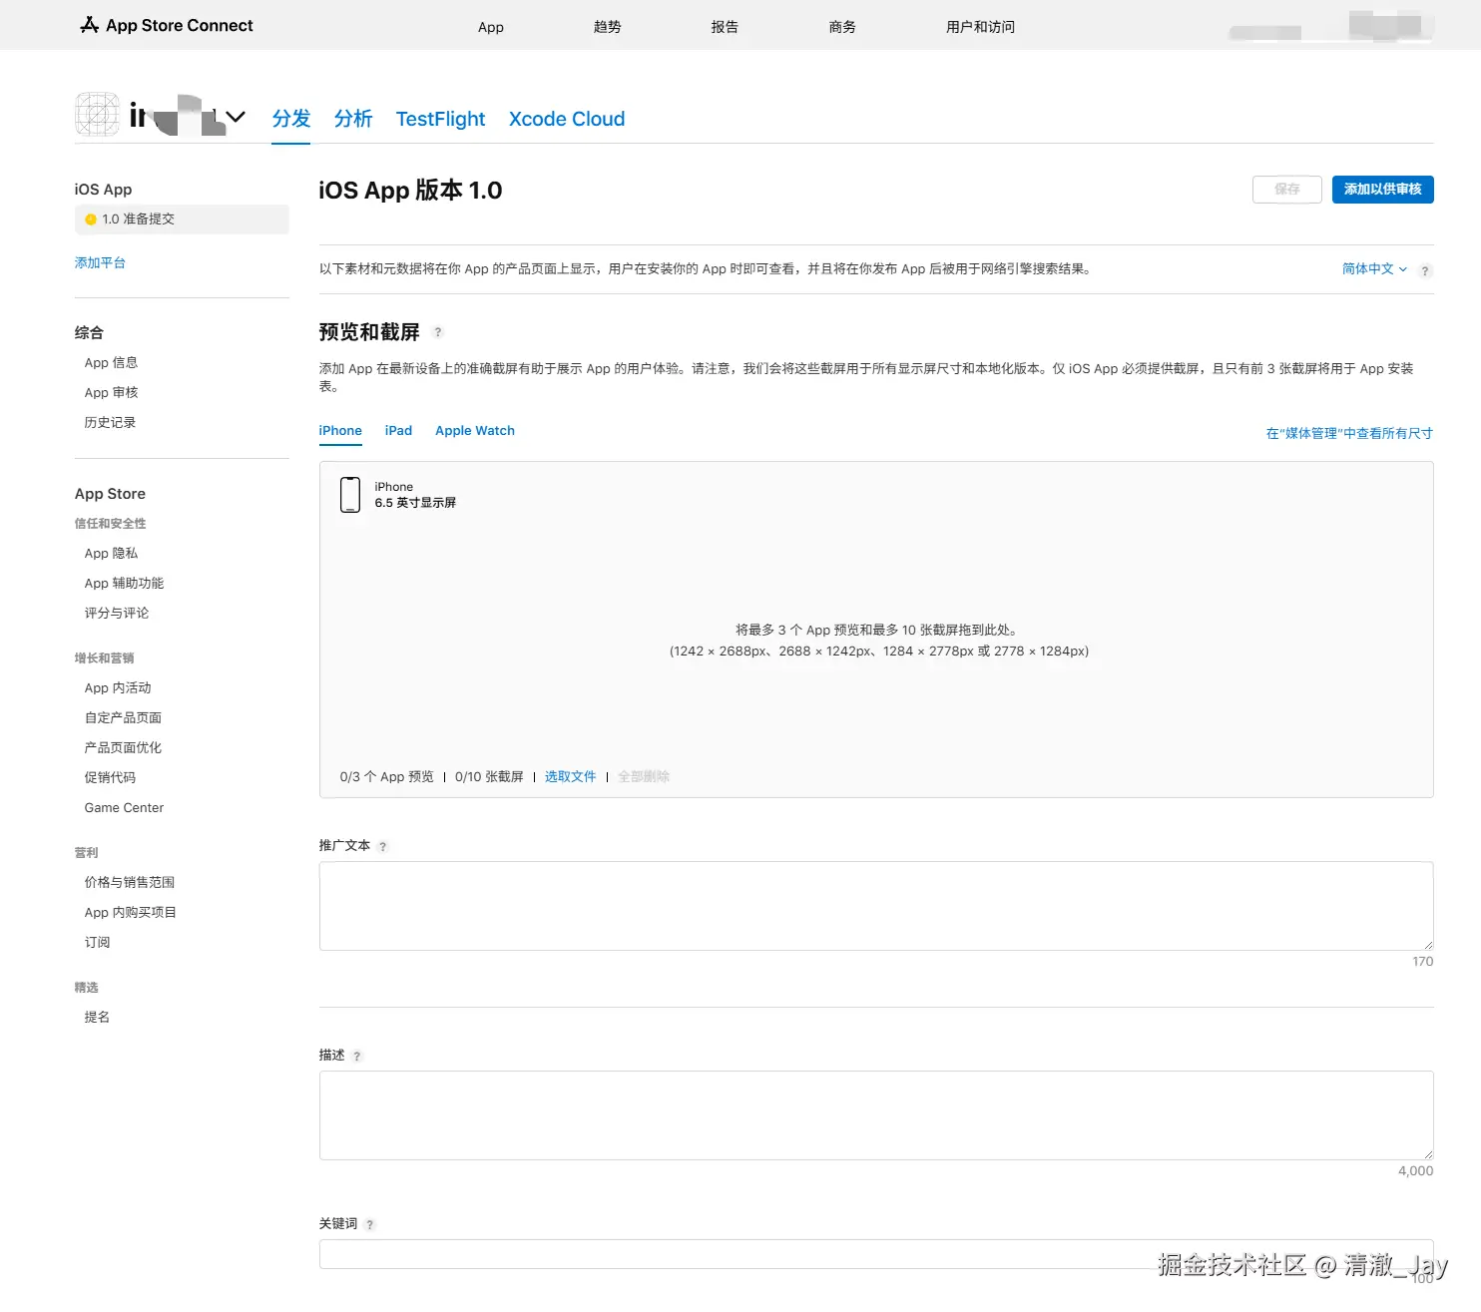Viewport: 1481px width, 1312px height.
Task: Open the 趋势 menu item
Action: 608,27
